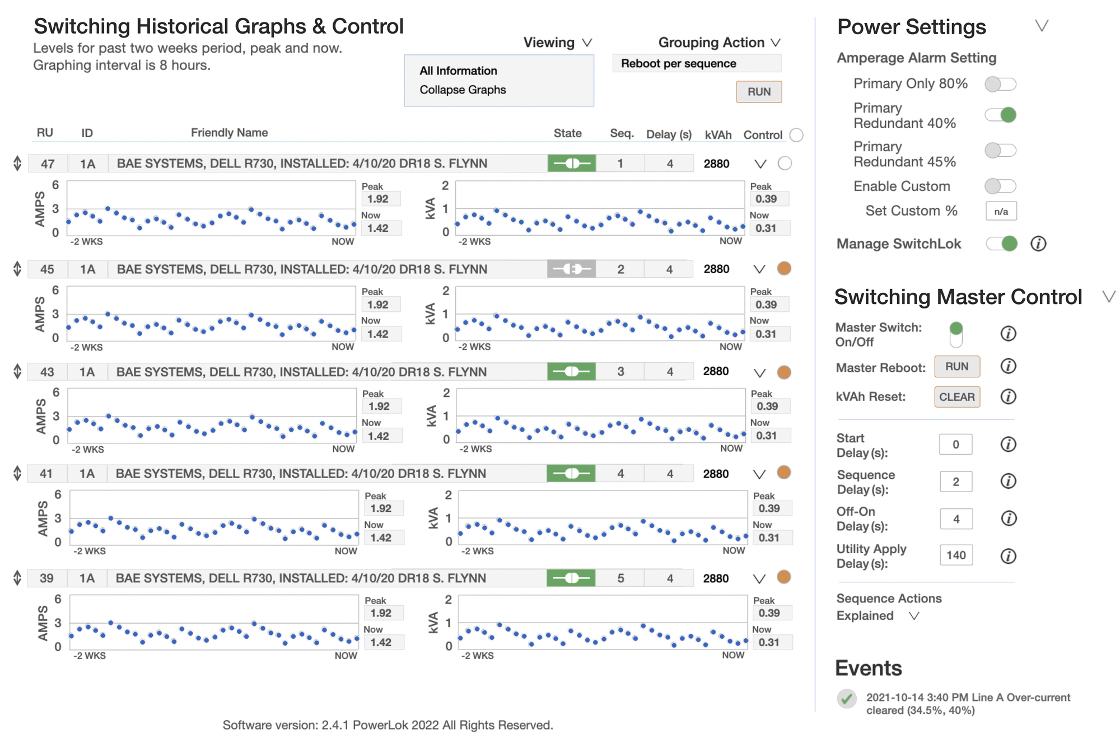
Task: Click the event acknowledged checkmark icon
Action: tap(847, 699)
